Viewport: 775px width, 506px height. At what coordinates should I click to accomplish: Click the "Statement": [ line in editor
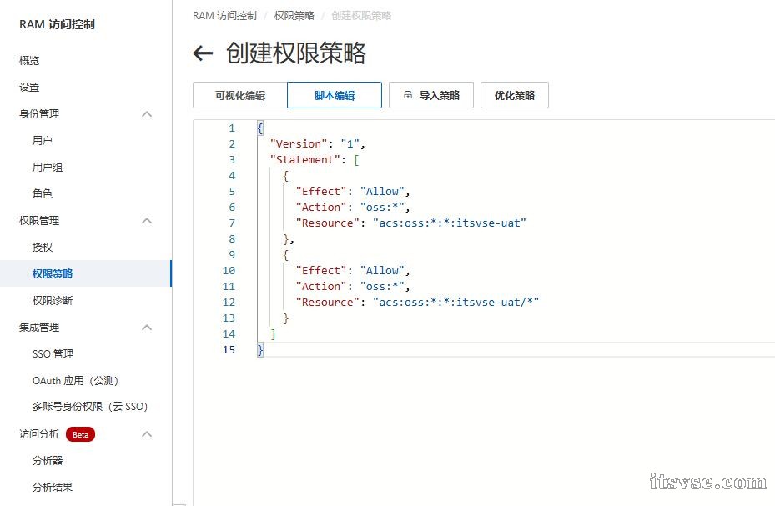pyautogui.click(x=315, y=159)
